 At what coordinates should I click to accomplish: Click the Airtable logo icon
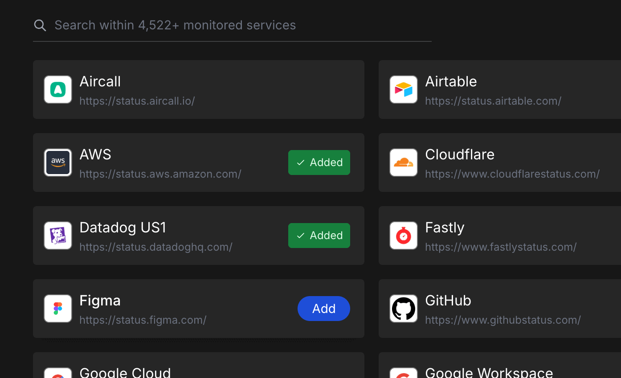point(404,89)
